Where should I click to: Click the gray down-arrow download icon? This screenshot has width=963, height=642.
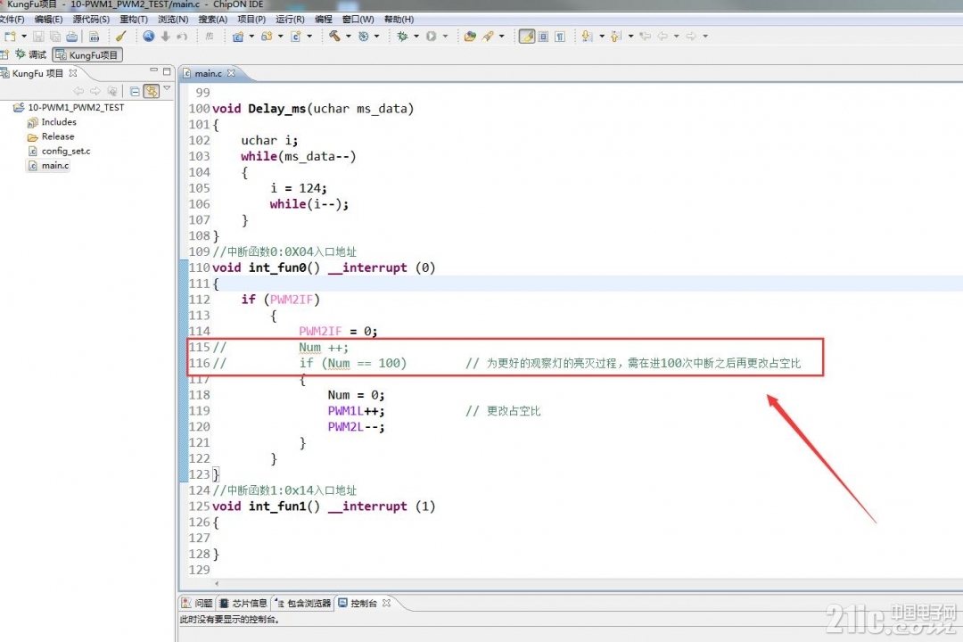click(165, 37)
